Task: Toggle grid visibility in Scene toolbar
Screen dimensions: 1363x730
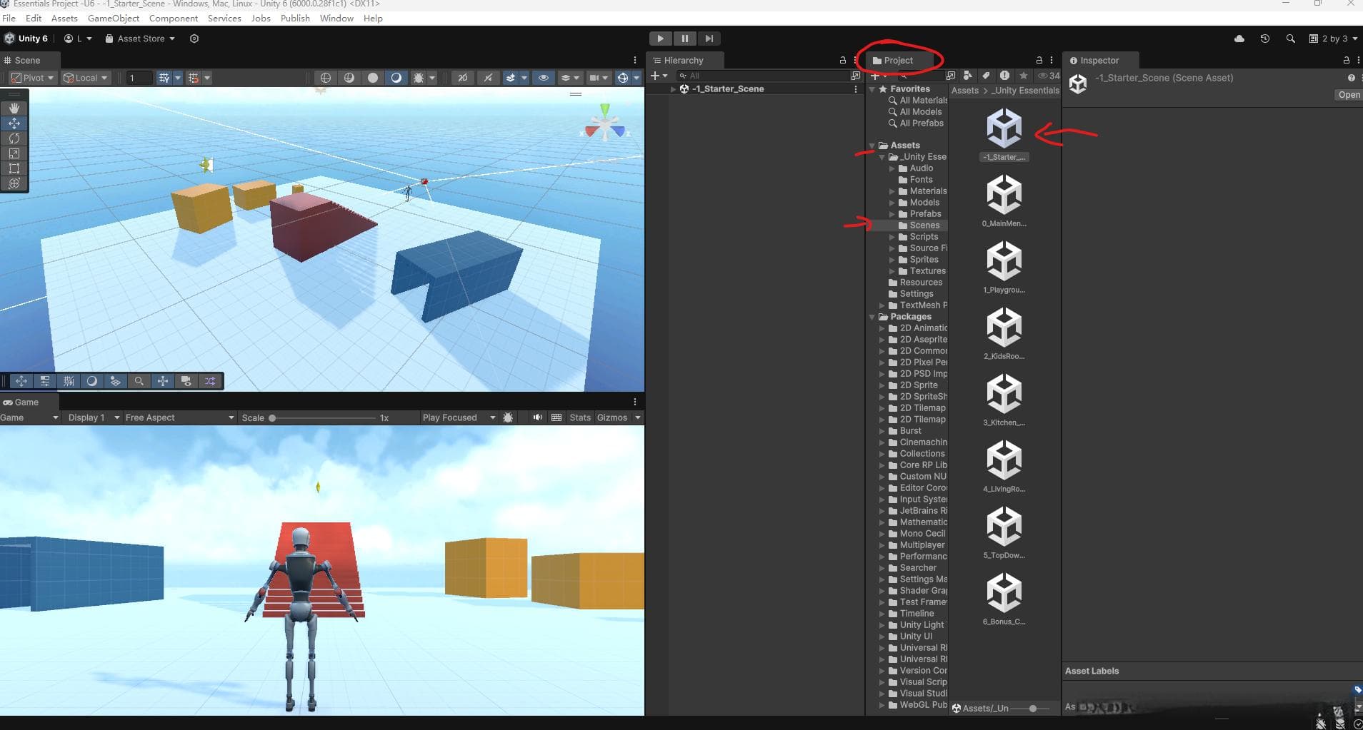Action: click(x=164, y=78)
